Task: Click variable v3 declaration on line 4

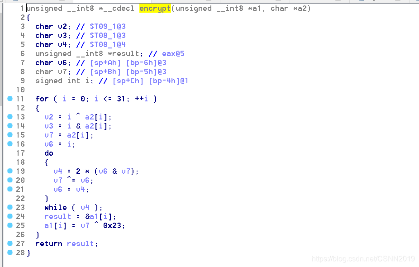Action: (x=62, y=36)
